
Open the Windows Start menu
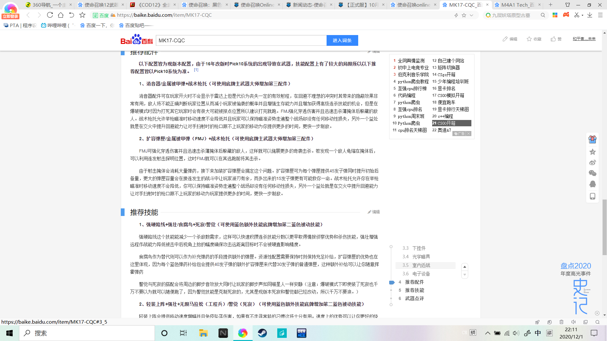point(9,333)
